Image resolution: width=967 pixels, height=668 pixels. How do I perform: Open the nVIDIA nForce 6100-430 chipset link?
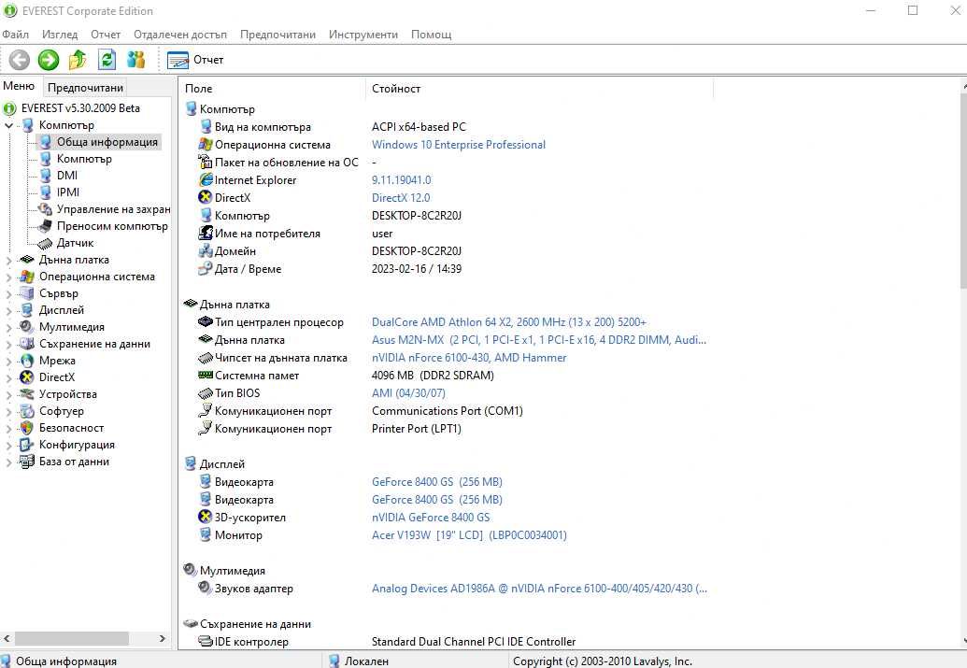pos(469,358)
